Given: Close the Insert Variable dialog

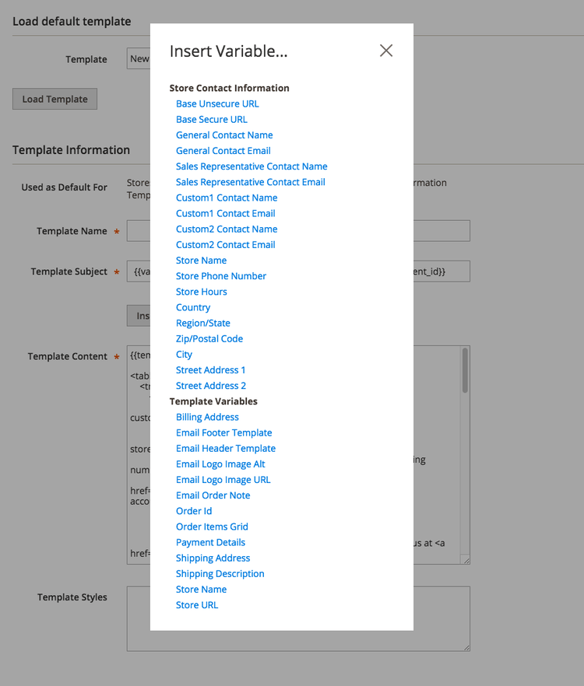Looking at the screenshot, I should [386, 50].
